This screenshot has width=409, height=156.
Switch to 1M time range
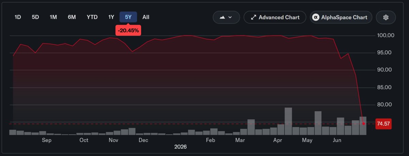(53, 17)
